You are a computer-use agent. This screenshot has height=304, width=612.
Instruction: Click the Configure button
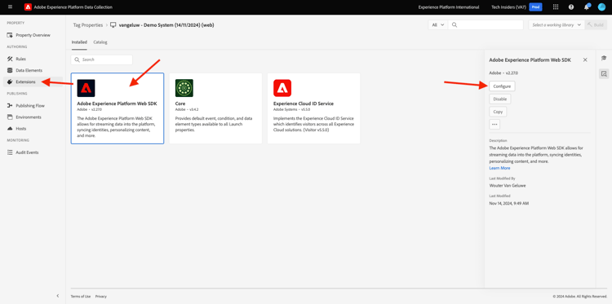pos(502,86)
